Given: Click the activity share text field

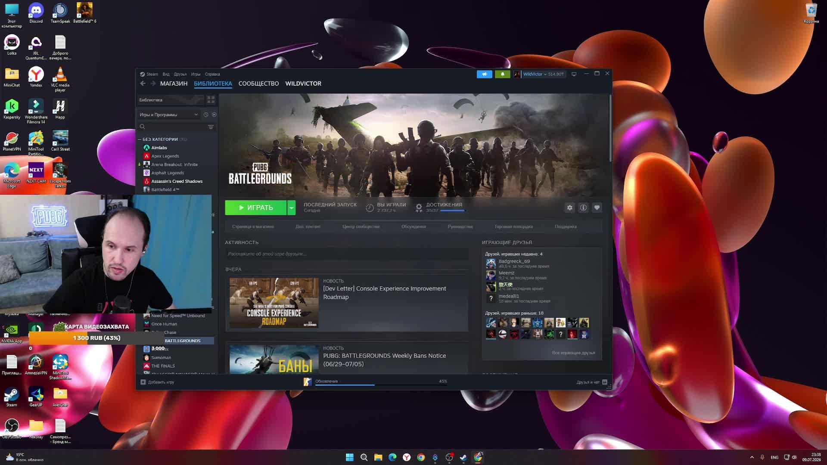Looking at the screenshot, I should point(347,254).
